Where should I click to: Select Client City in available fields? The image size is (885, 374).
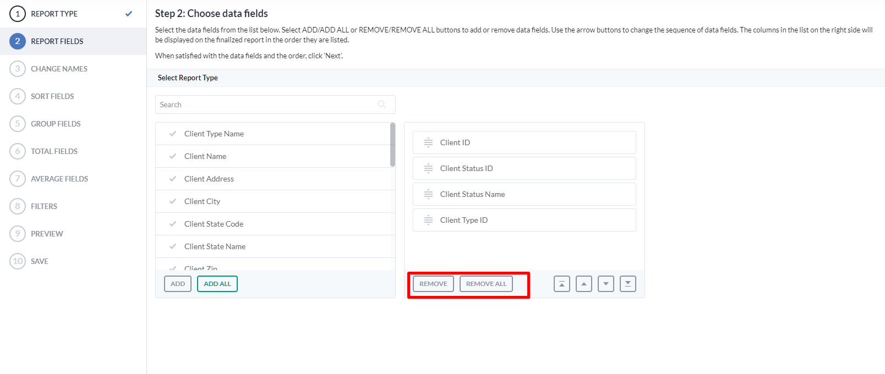273,201
